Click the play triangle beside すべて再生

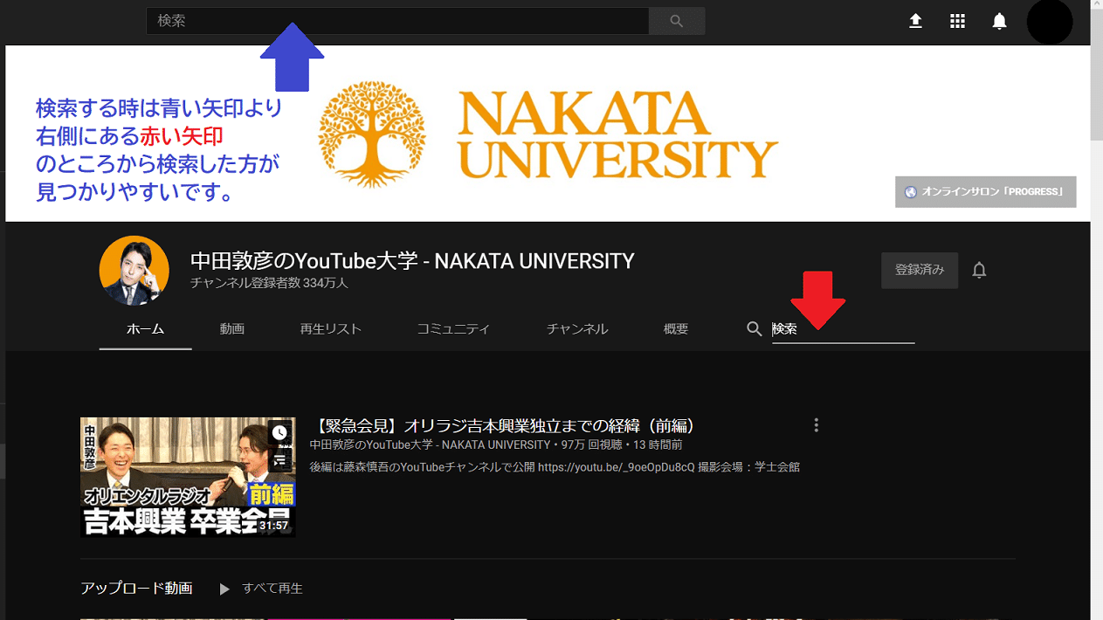point(224,589)
